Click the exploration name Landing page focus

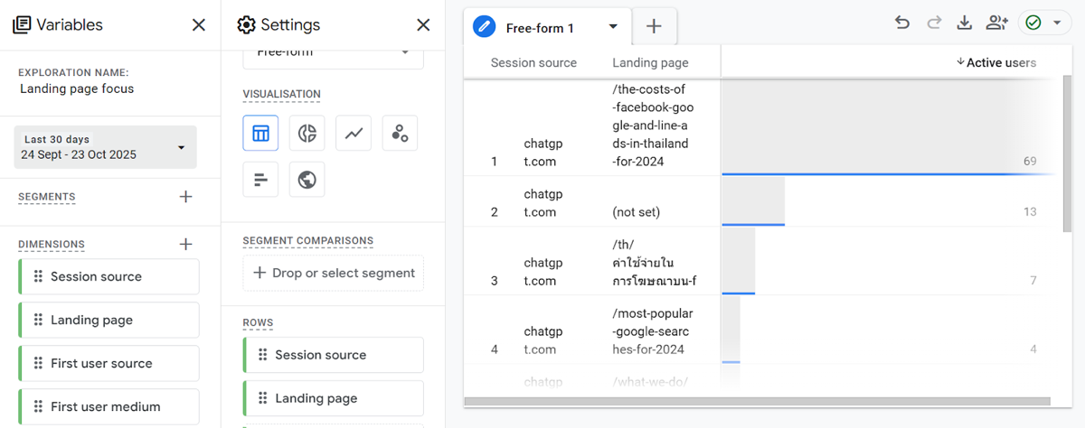click(x=77, y=88)
